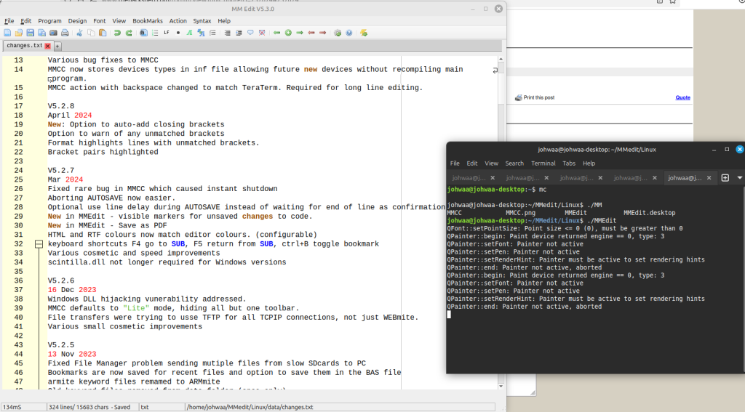745x412 pixels.
Task: Collapse the fold marker at line 32
Action: point(39,244)
